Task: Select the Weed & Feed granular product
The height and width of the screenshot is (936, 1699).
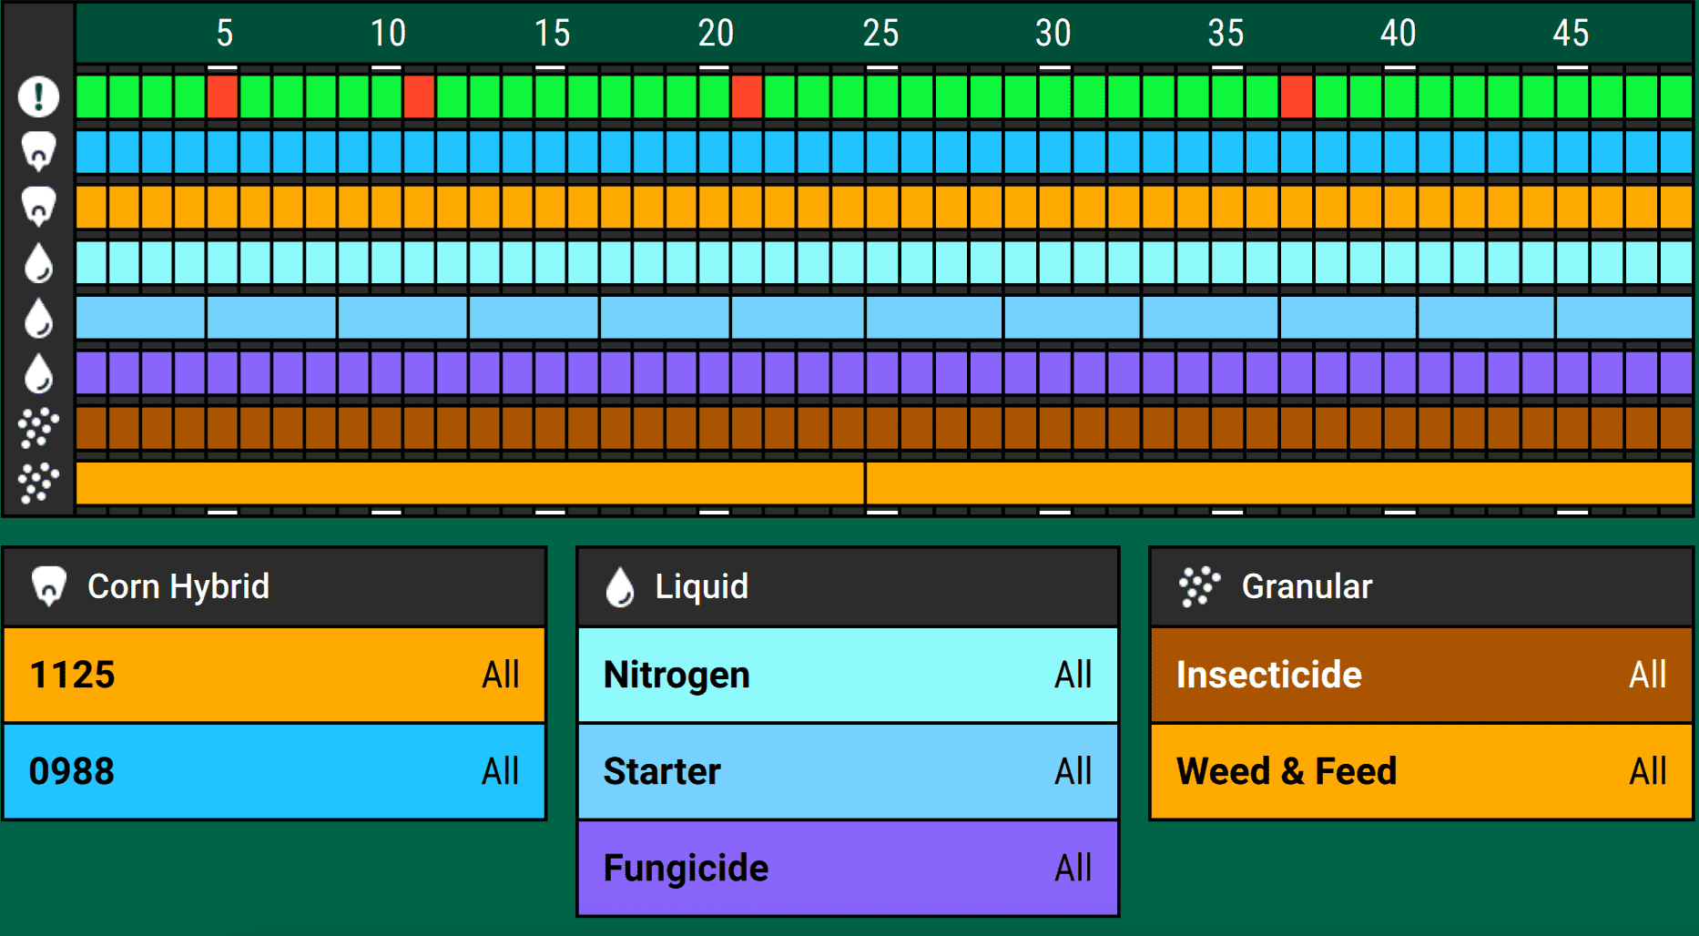Action: click(1420, 771)
